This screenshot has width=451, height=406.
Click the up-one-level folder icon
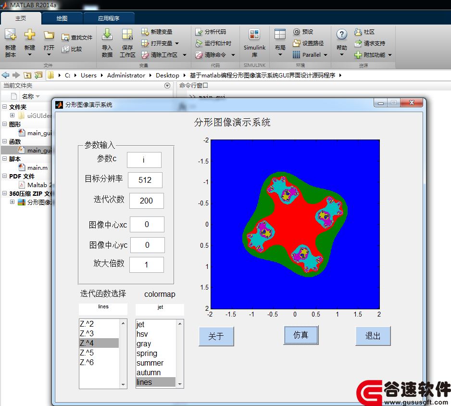click(27, 75)
